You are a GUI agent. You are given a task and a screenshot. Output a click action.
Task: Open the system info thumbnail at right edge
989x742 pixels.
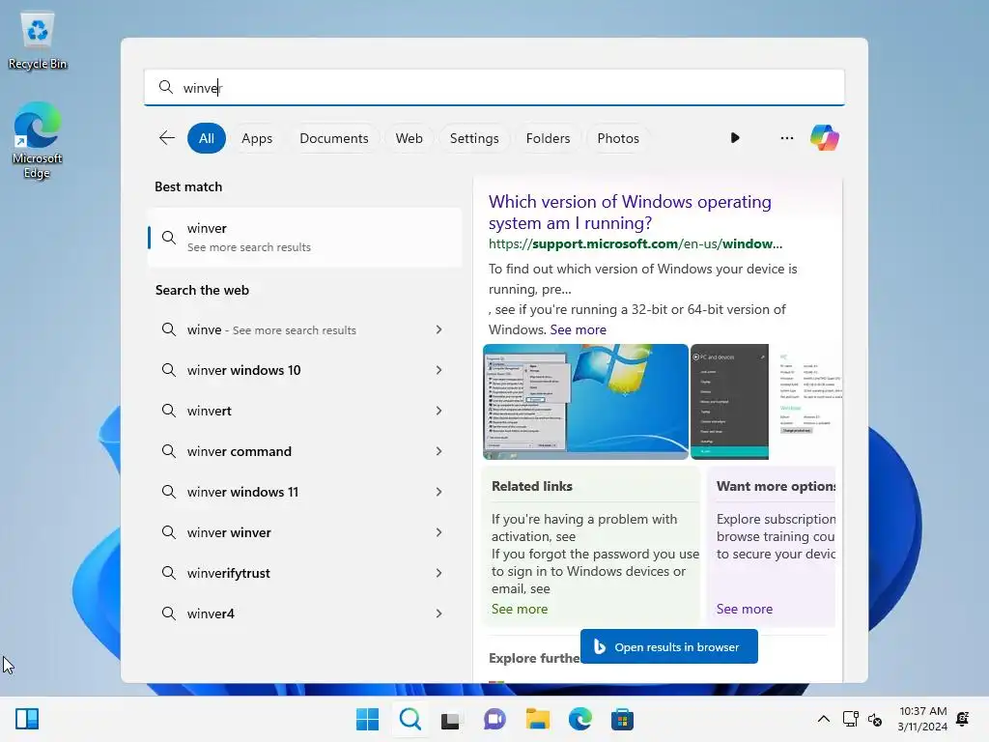click(806, 401)
